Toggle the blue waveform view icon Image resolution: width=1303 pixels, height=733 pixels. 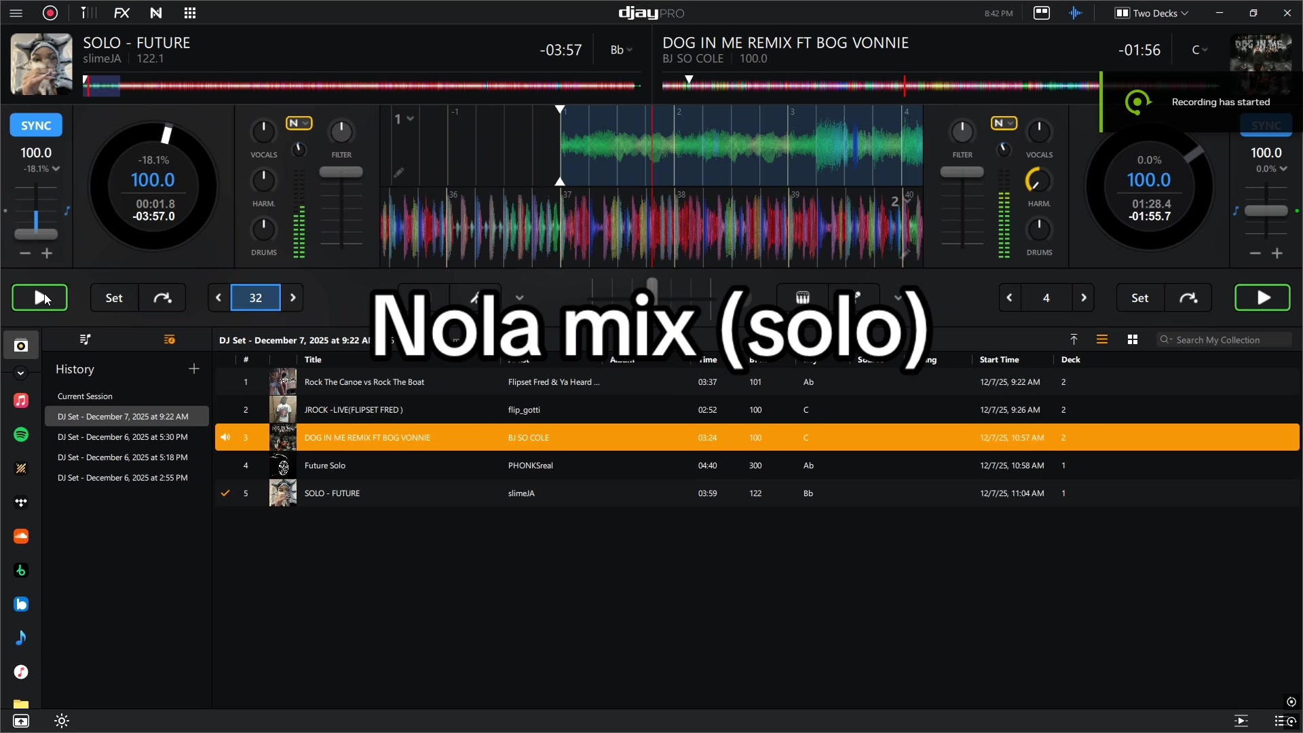(x=1076, y=13)
